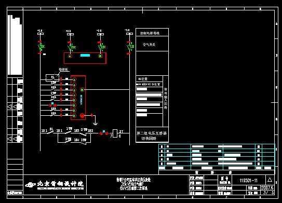Select coil terminal number 8
Screen dimensions: 282x203
(x=119, y=136)
